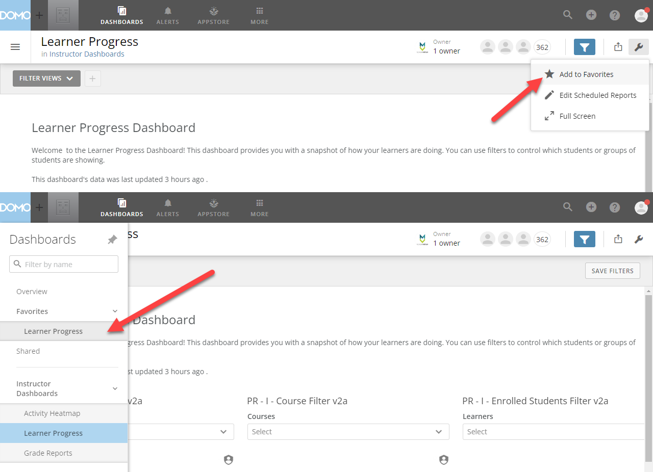Viewport: 653px width, 472px height.
Task: Click the filter funnel icon
Action: point(585,46)
